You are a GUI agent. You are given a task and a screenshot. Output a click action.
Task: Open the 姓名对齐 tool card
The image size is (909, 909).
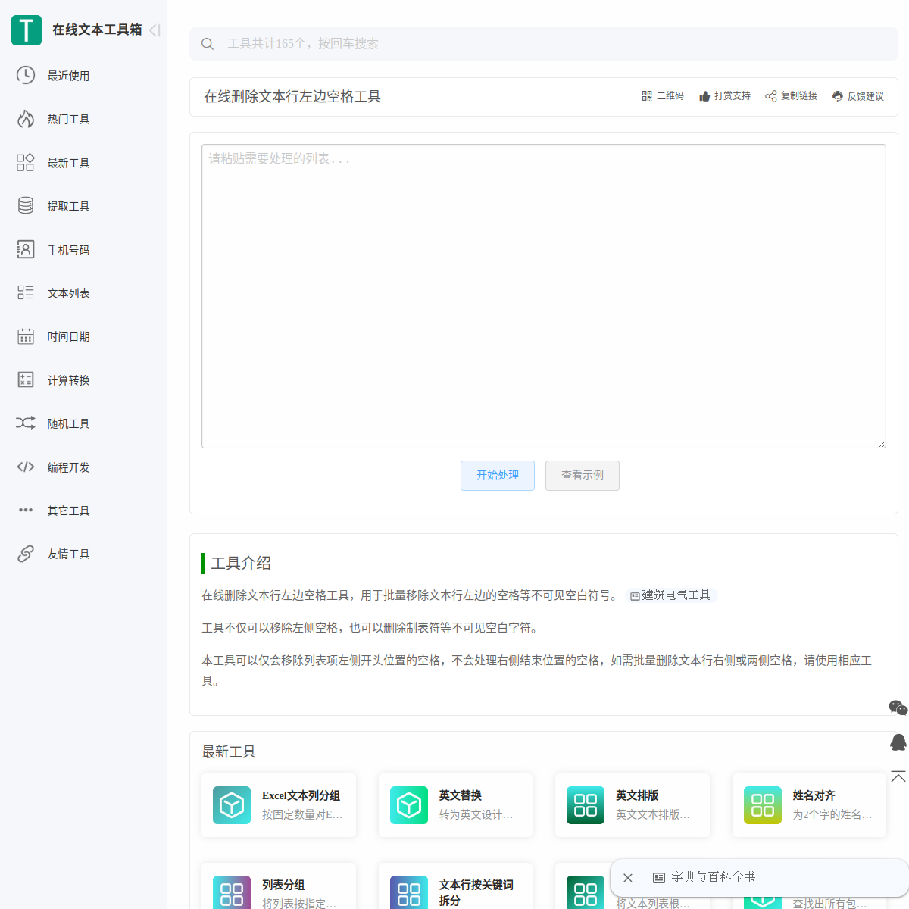coord(809,805)
